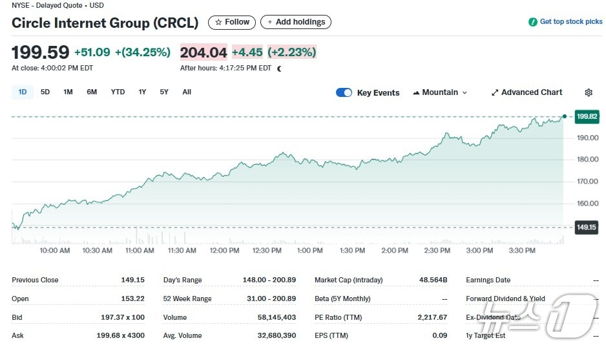
Task: Click the green top stock picks icon
Action: pos(533,22)
